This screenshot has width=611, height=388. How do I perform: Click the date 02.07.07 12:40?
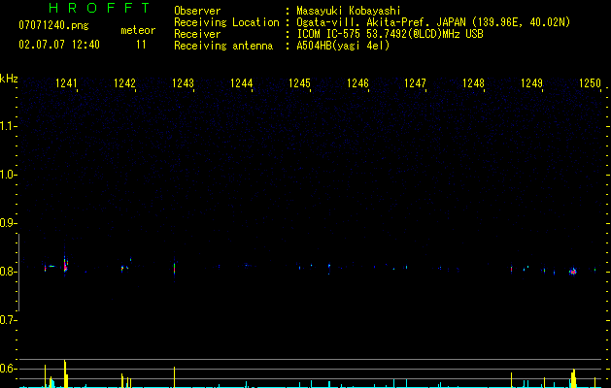pyautogui.click(x=59, y=45)
